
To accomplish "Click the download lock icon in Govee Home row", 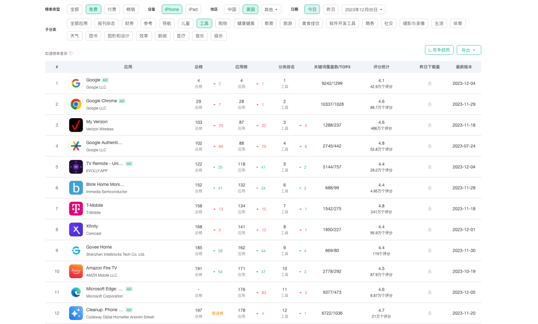I will 429,251.
